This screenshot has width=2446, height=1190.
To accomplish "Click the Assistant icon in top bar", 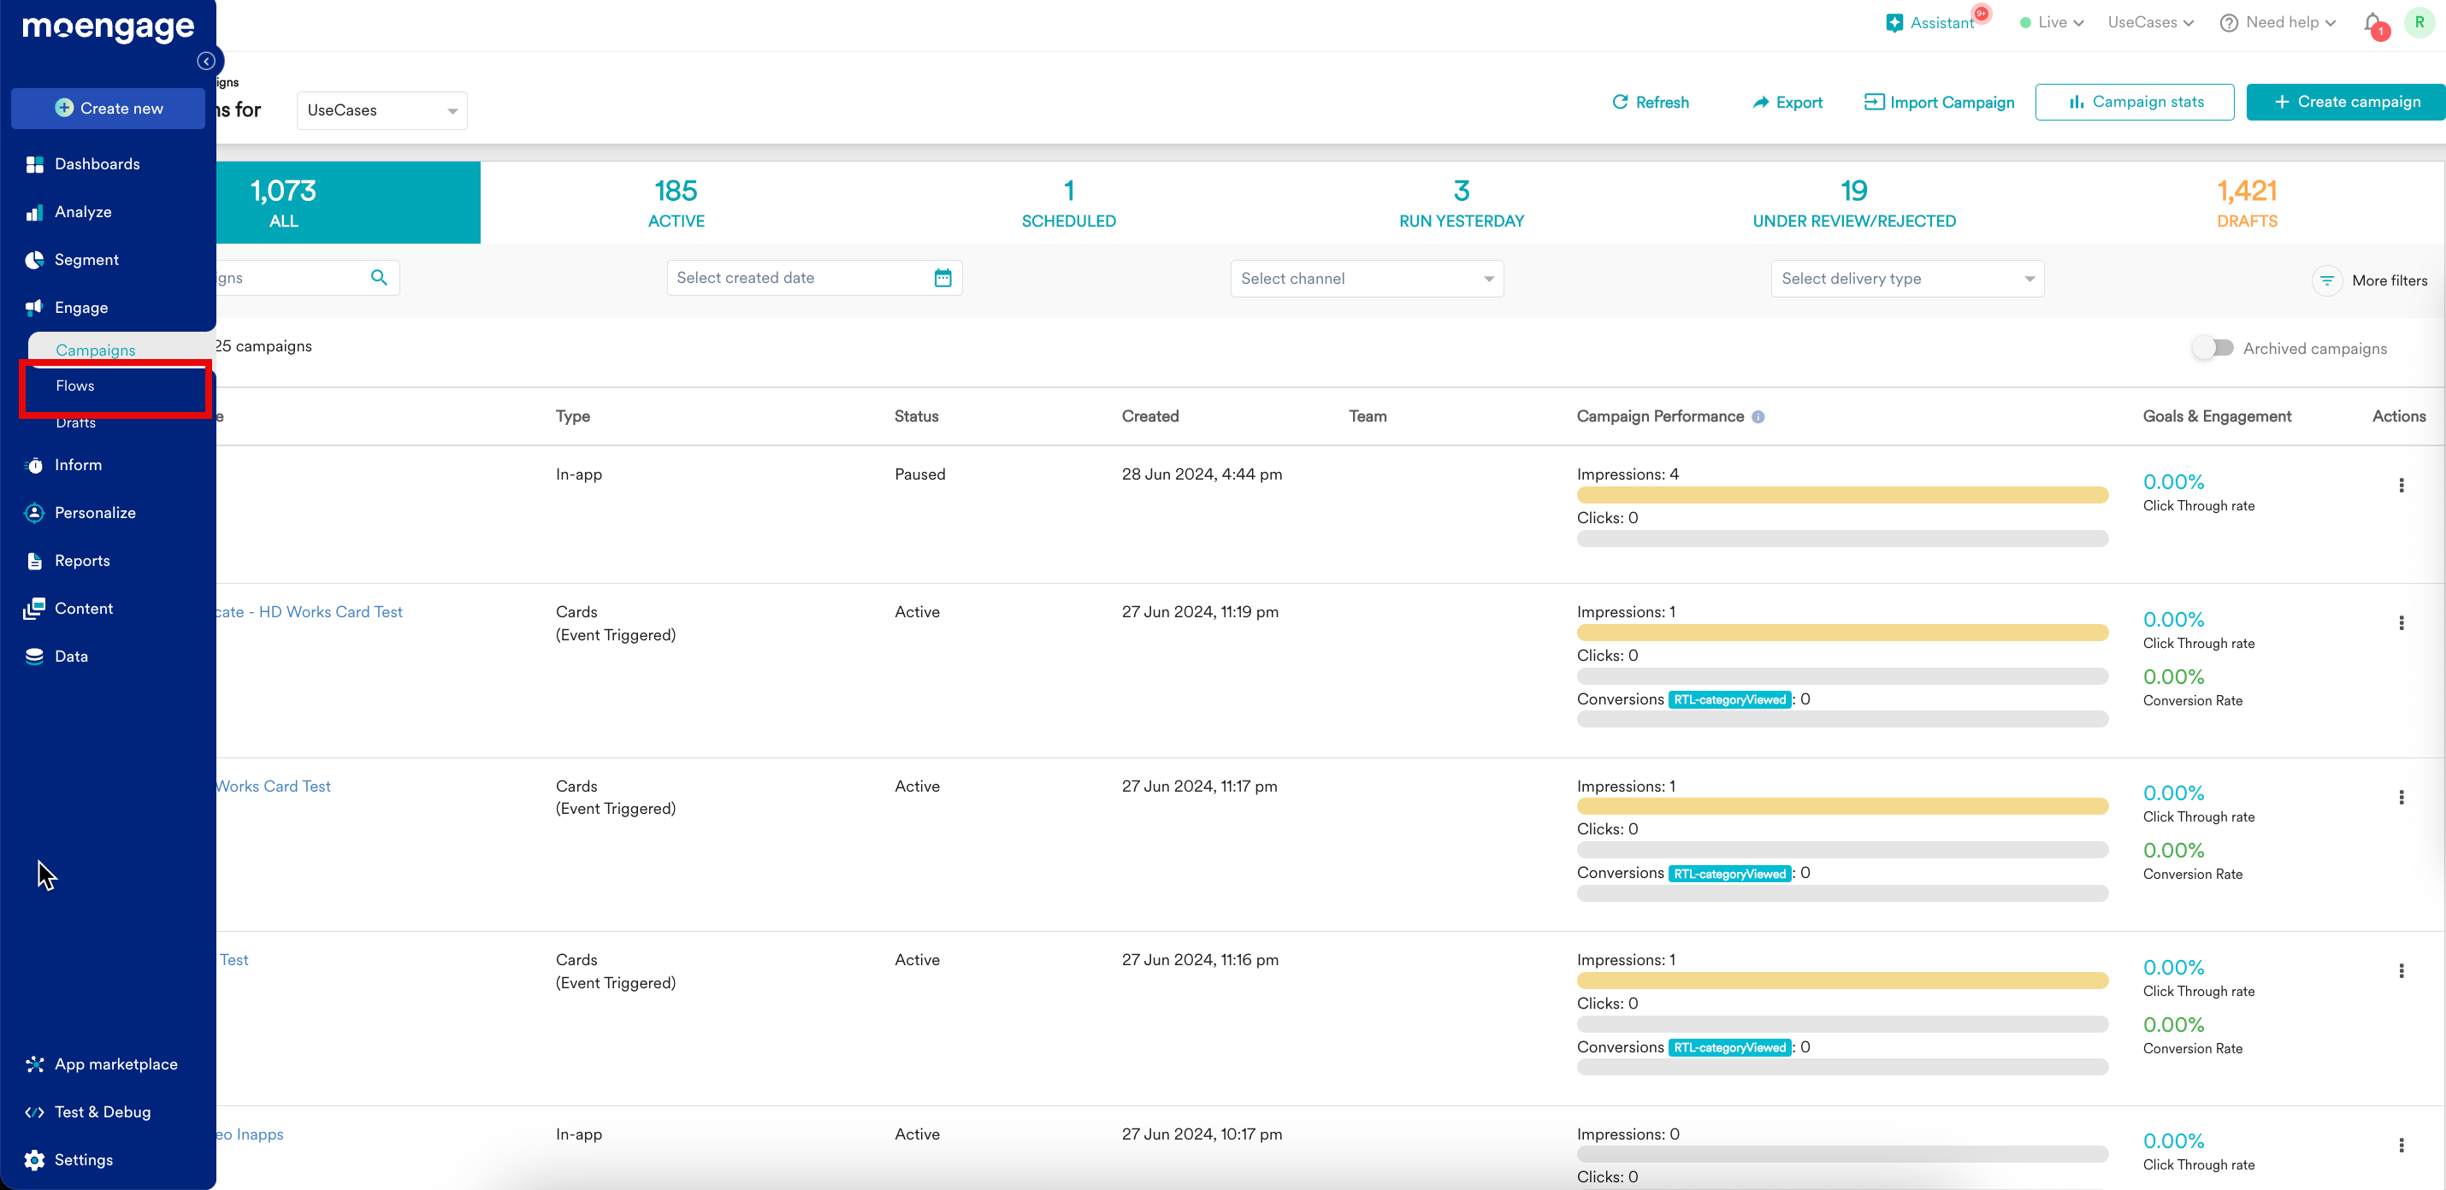I will point(1894,23).
